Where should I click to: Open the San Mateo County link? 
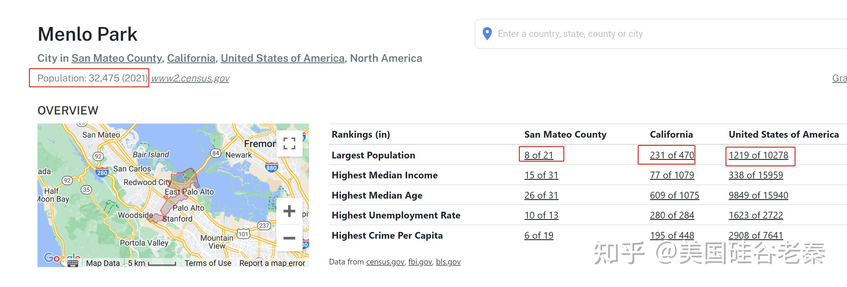pyautogui.click(x=117, y=58)
